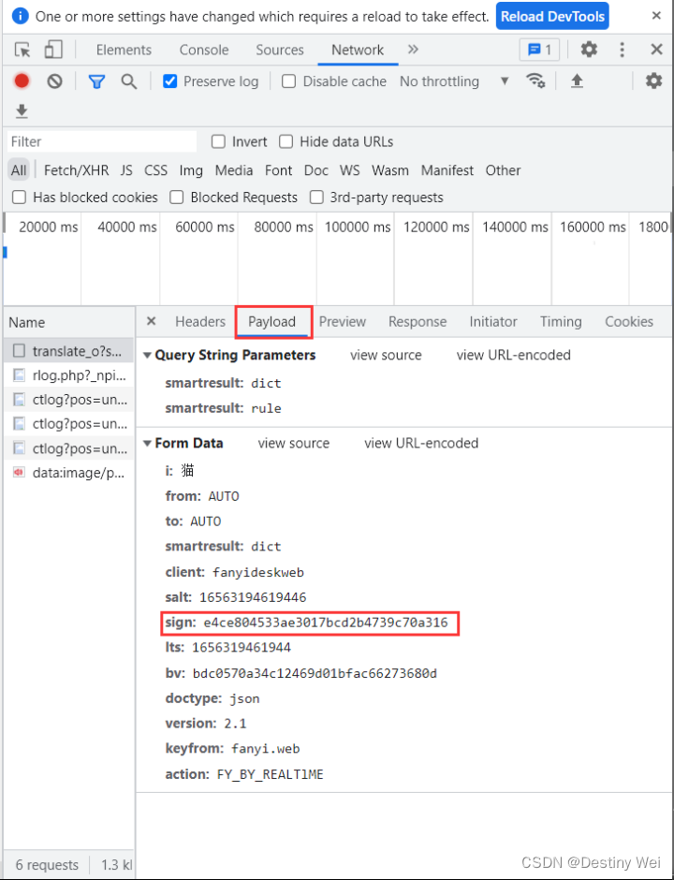Screen dimensions: 674x880
Task: Select the All request type filter
Action: point(19,170)
